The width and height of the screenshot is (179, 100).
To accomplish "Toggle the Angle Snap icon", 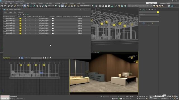I will (x=69, y=6).
